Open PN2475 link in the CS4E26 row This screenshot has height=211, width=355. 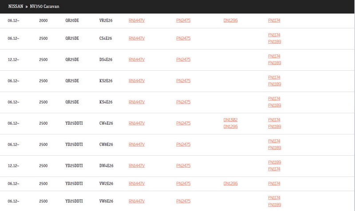[x=183, y=38]
